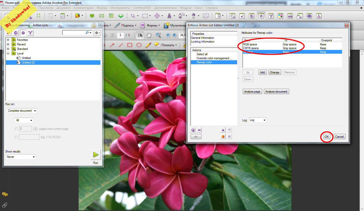Click the zoom out minus button
The image size is (364, 211).
tap(168, 35)
